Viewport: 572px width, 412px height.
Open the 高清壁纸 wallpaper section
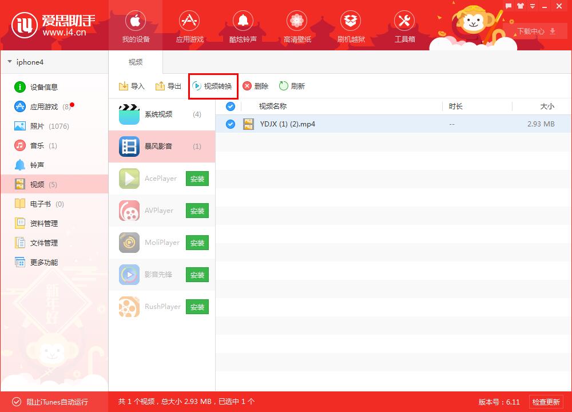297,26
